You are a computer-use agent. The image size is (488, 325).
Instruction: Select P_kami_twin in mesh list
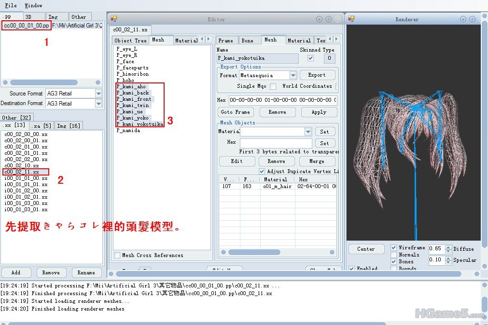(x=133, y=105)
